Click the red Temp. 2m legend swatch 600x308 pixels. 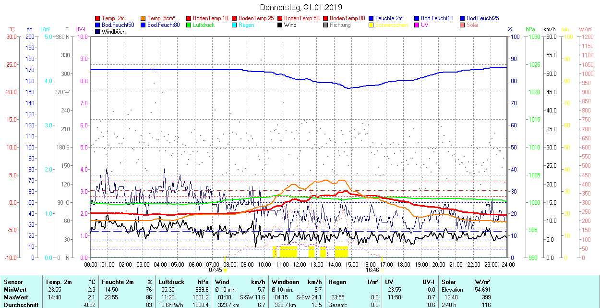click(98, 18)
